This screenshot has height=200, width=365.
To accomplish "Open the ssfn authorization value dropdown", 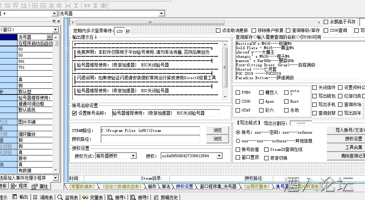I will 219,156.
